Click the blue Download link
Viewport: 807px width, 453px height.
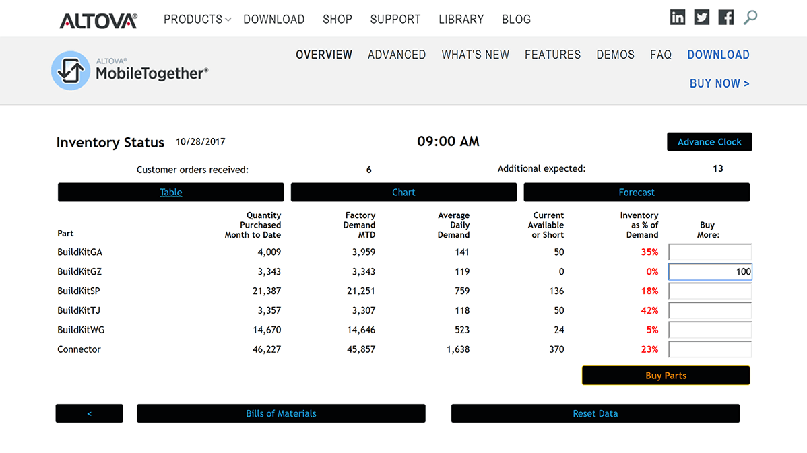click(719, 55)
